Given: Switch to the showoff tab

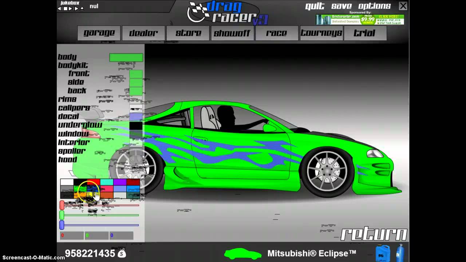Looking at the screenshot, I should (232, 33).
